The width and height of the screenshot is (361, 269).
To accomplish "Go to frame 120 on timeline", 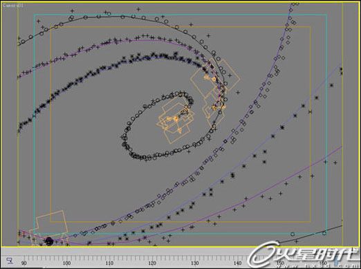I will pyautogui.click(x=152, y=263).
